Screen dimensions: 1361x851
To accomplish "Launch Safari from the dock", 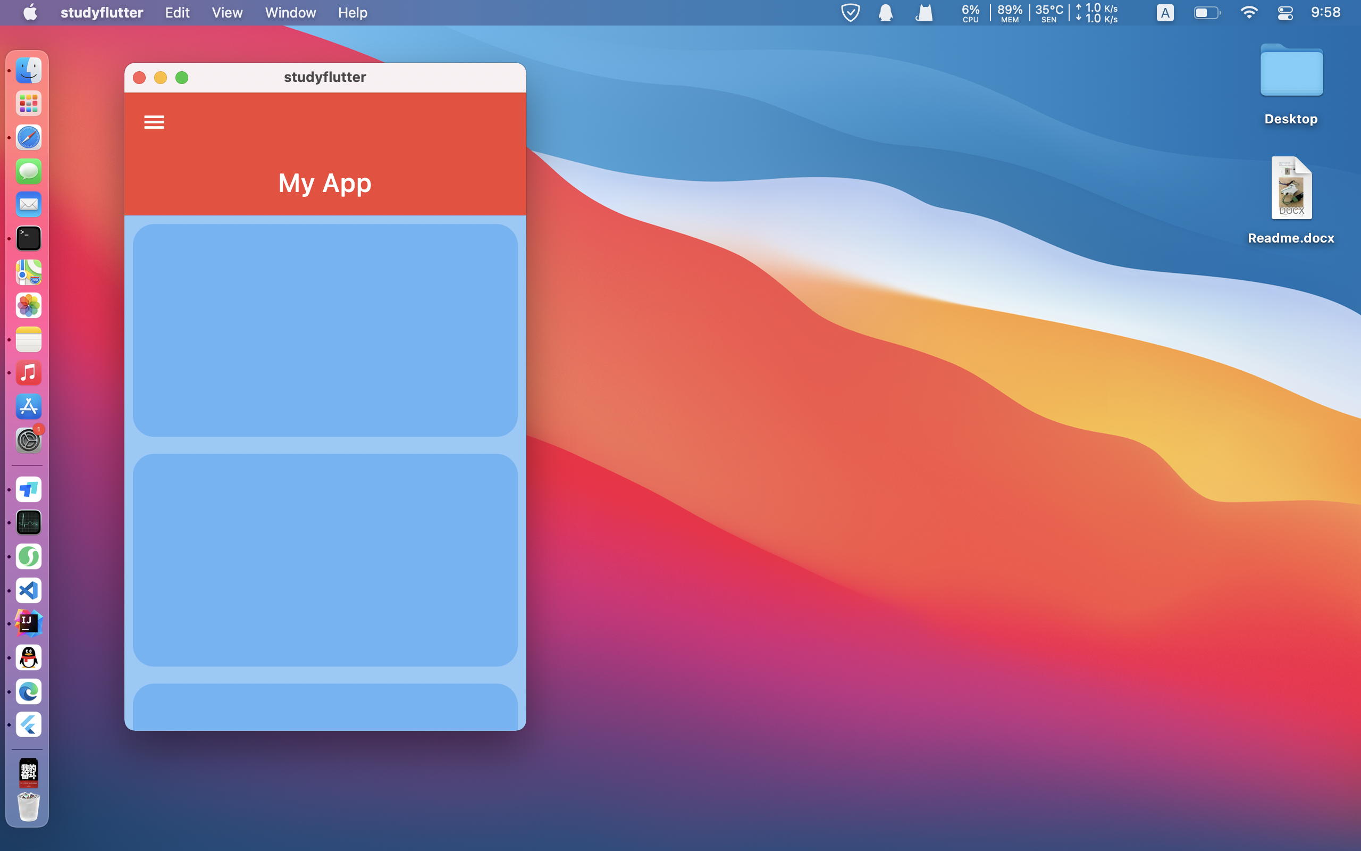I will click(x=28, y=137).
